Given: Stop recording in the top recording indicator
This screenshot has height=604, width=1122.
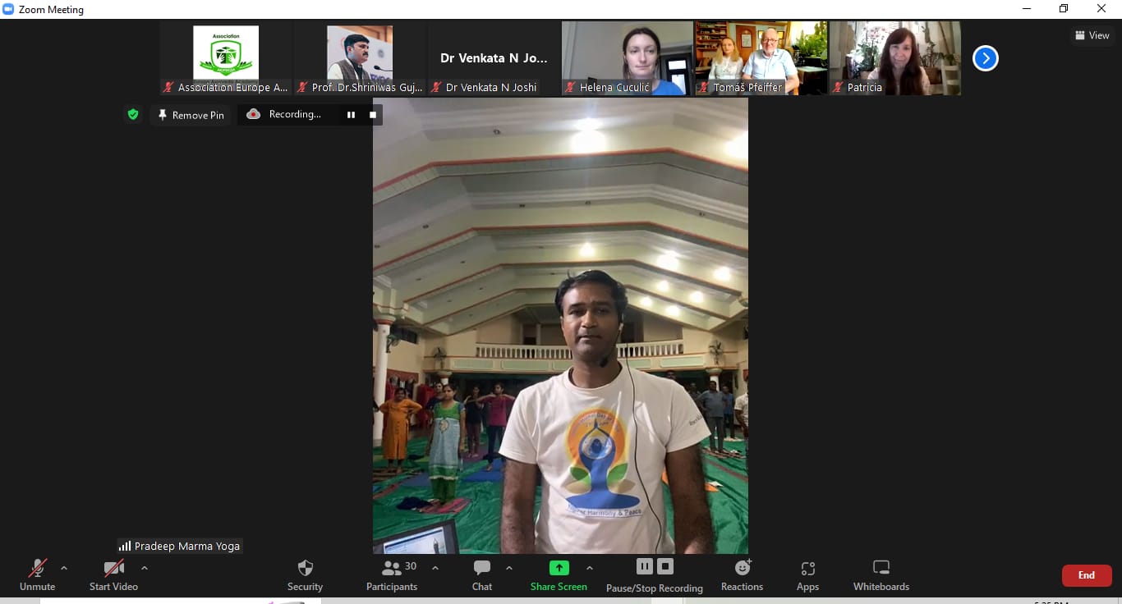Looking at the screenshot, I should click(x=373, y=115).
